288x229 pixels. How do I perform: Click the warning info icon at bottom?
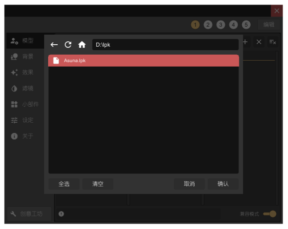(x=61, y=214)
